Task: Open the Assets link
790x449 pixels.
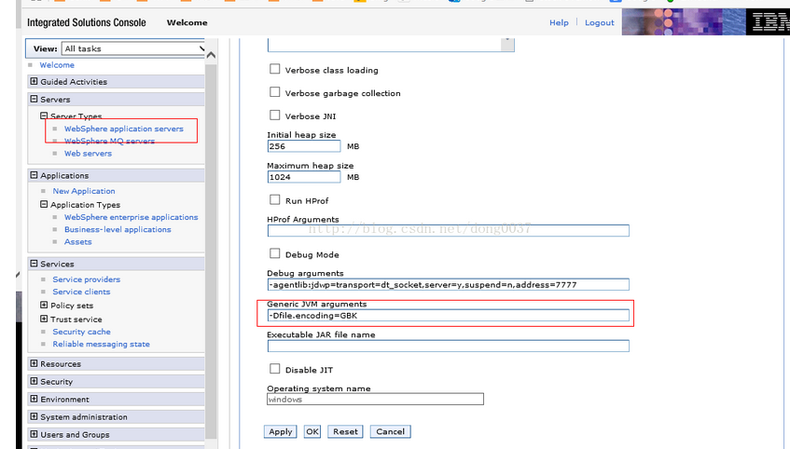Action: (x=78, y=242)
